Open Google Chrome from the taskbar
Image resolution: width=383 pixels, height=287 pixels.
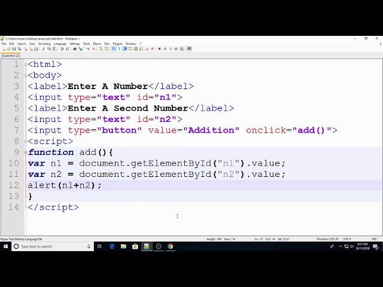point(170,246)
